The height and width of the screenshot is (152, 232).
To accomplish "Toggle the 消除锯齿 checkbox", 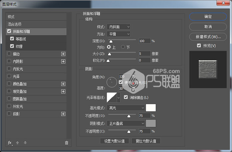I will (x=126, y=97).
